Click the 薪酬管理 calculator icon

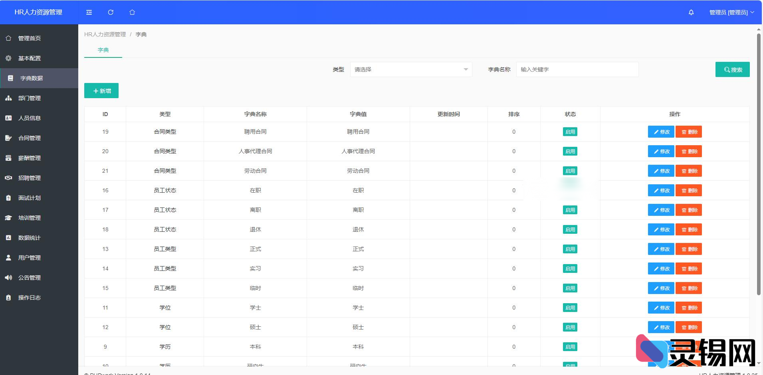[x=8, y=158]
